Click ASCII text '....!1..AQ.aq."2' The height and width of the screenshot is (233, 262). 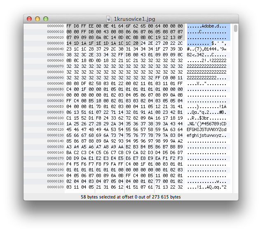tap(206, 187)
